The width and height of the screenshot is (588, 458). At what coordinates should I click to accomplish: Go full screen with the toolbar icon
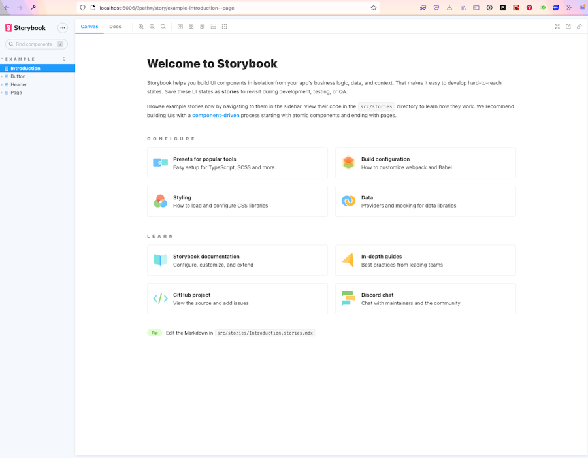point(557,27)
